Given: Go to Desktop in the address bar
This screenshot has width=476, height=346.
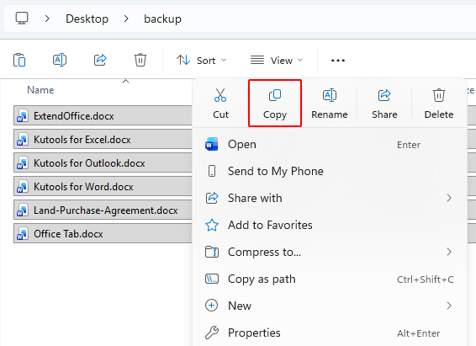Looking at the screenshot, I should coord(87,19).
